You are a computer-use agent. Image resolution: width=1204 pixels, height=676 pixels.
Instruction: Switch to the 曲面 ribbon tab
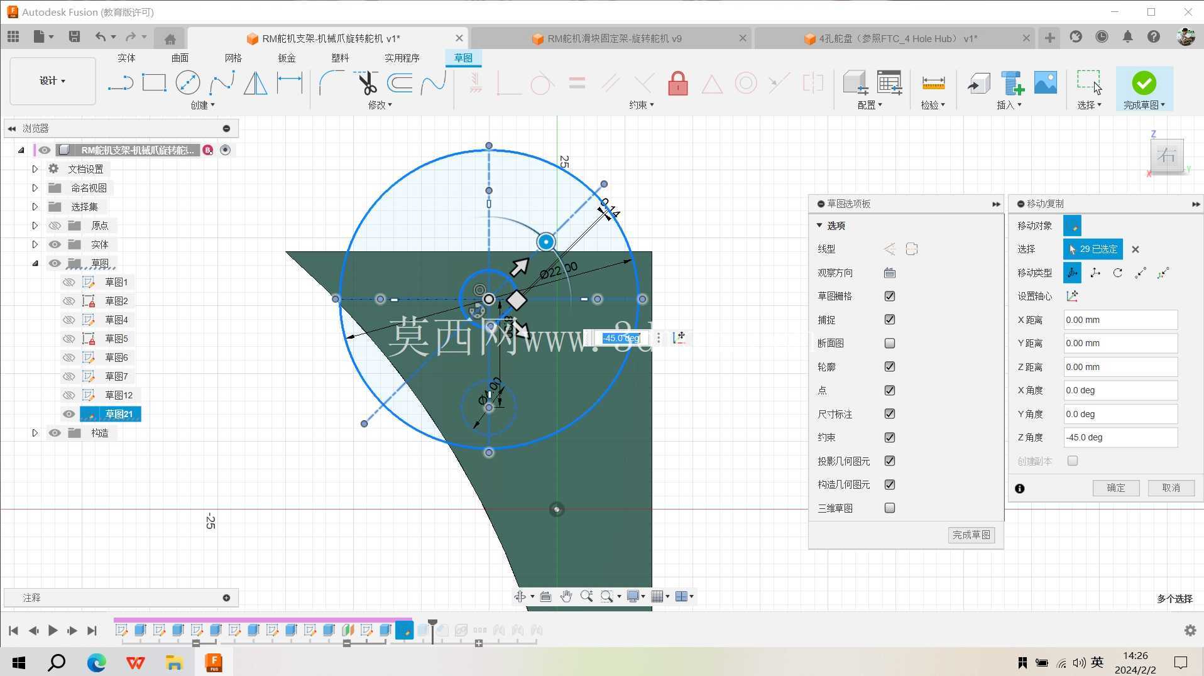point(180,58)
